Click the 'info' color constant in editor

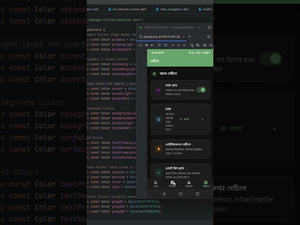click(116, 187)
